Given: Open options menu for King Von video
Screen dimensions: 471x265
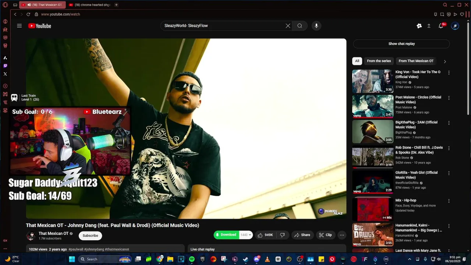Looking at the screenshot, I should tap(449, 73).
